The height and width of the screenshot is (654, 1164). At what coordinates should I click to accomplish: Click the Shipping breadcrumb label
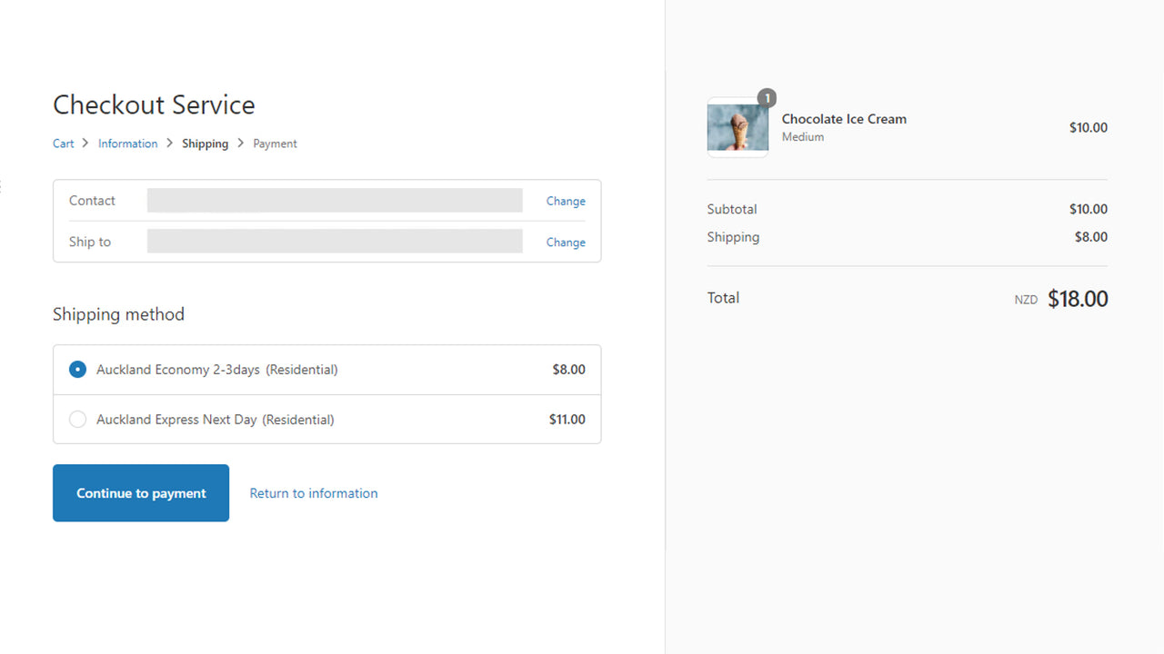click(205, 143)
